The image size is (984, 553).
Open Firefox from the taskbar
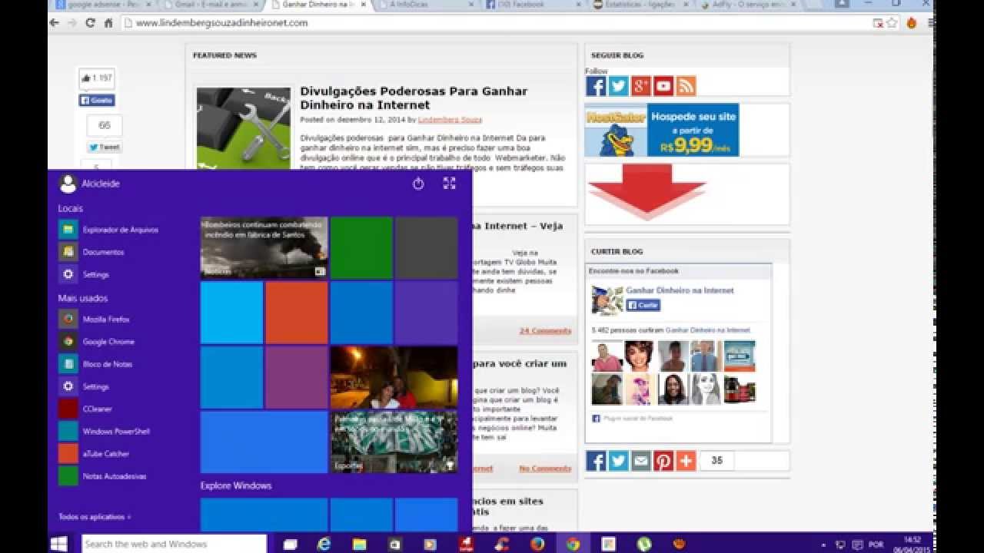[537, 544]
